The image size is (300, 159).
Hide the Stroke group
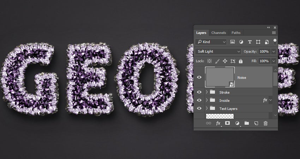[x=199, y=92]
